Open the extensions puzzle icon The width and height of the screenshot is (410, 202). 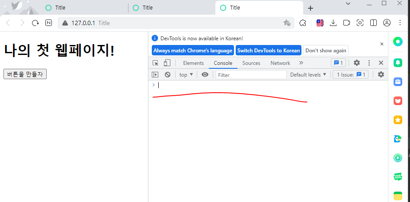[303, 23]
